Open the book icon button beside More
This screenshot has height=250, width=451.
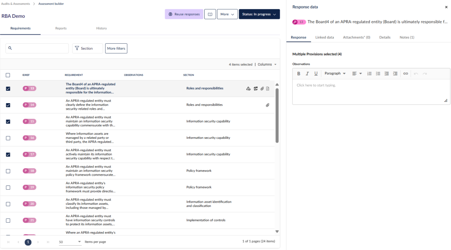point(210,14)
